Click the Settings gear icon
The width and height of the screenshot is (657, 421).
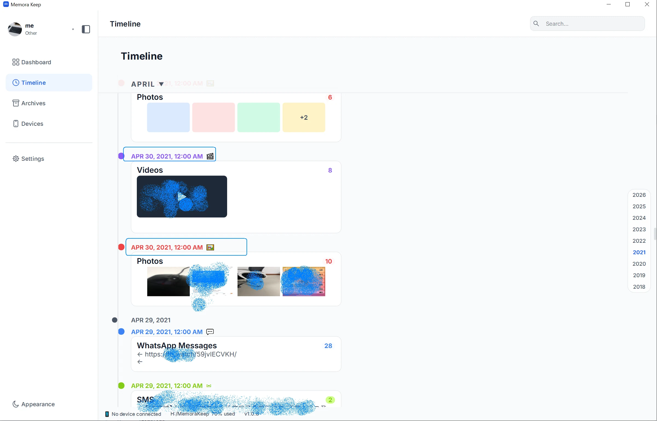tap(16, 159)
